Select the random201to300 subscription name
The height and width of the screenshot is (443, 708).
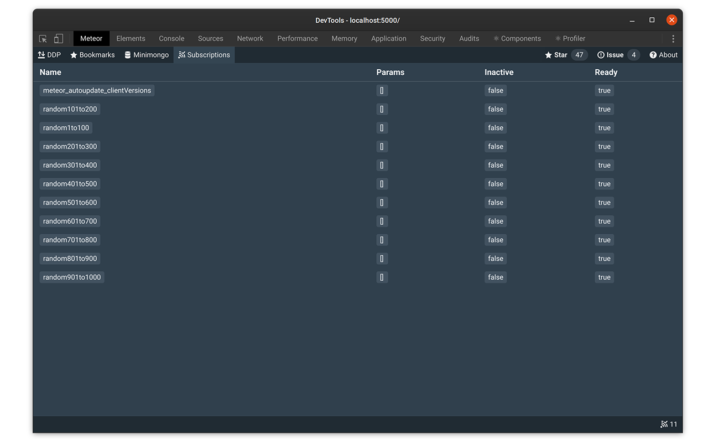tap(70, 147)
